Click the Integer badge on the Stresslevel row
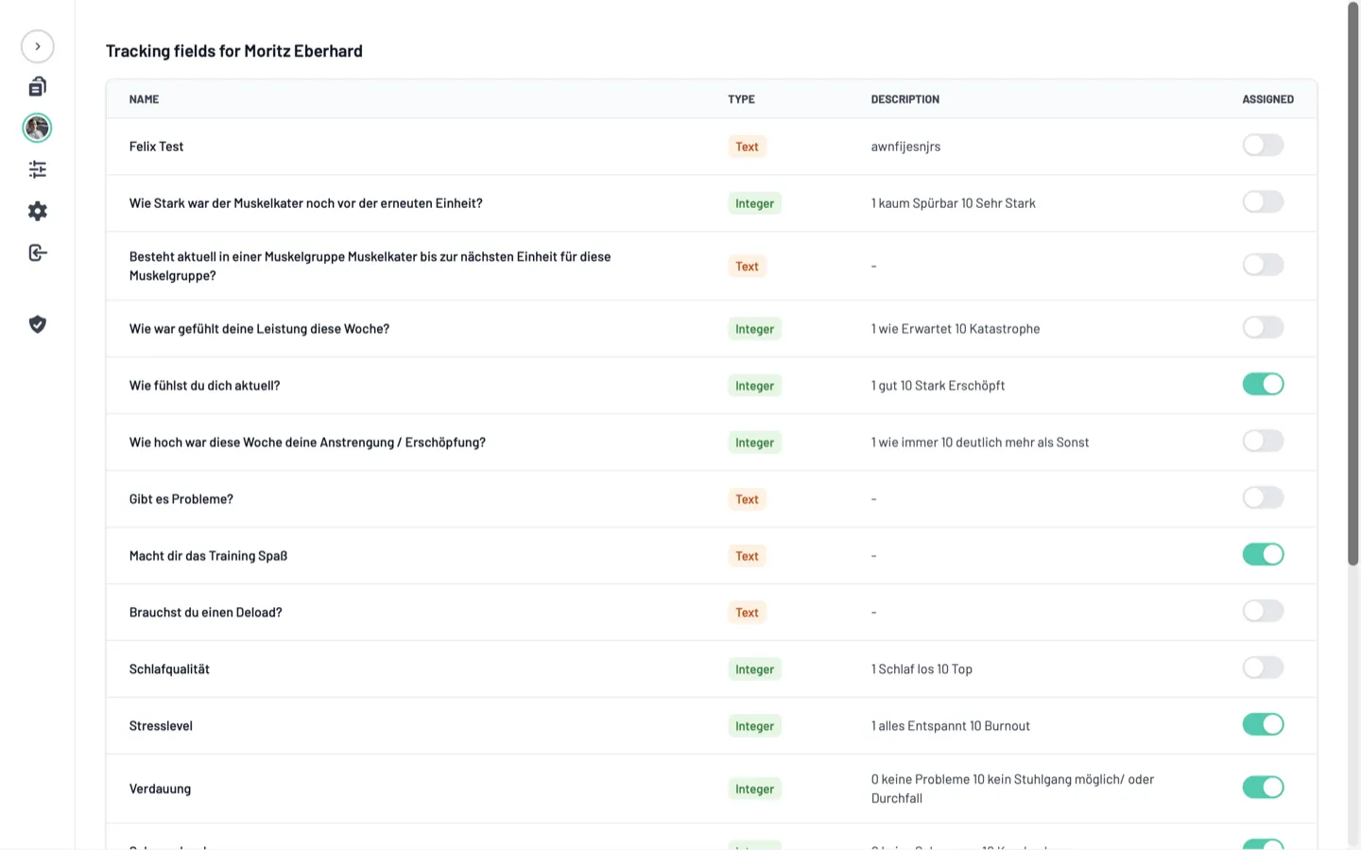 click(x=754, y=725)
